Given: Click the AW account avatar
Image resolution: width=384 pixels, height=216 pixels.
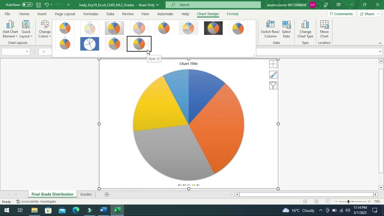Looking at the screenshot, I should pos(313,5).
